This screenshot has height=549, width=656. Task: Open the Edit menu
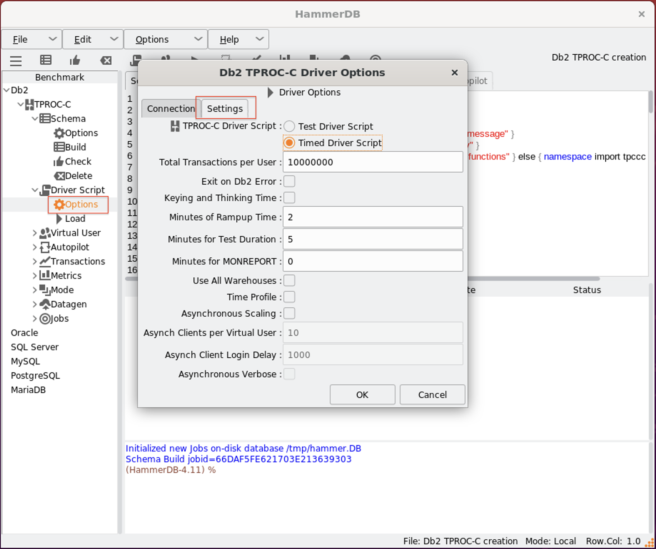tap(93, 39)
